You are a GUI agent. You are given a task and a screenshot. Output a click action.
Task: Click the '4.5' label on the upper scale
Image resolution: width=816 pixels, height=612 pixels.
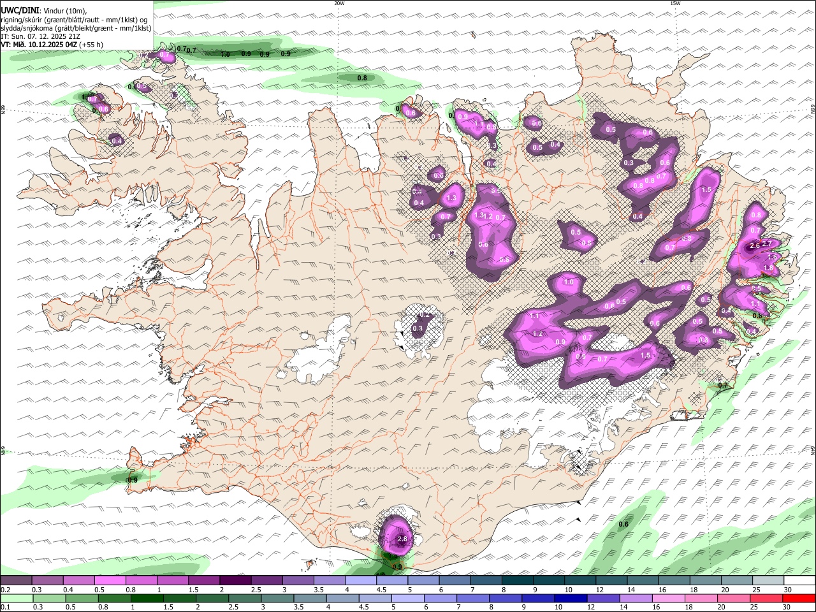click(x=381, y=590)
